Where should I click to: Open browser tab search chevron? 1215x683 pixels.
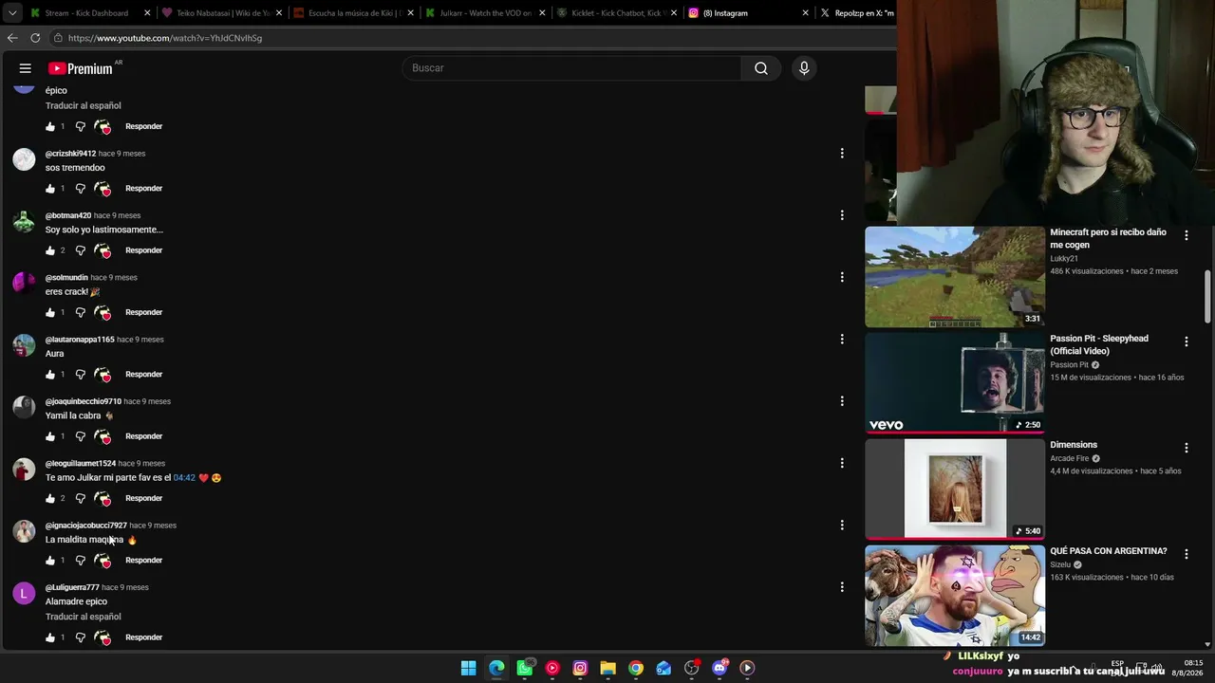point(12,13)
